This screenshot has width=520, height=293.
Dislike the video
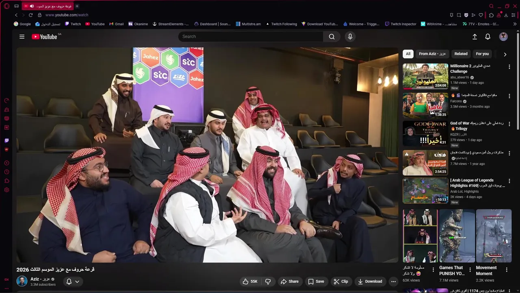268,282
